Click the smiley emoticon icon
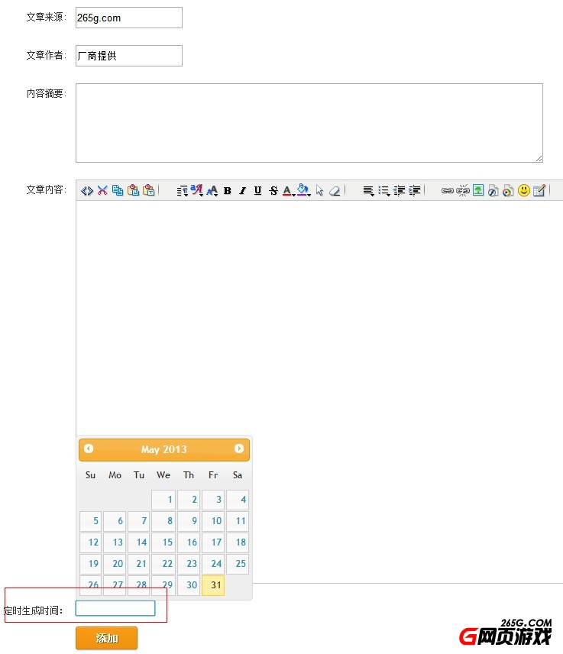 pyautogui.click(x=524, y=190)
